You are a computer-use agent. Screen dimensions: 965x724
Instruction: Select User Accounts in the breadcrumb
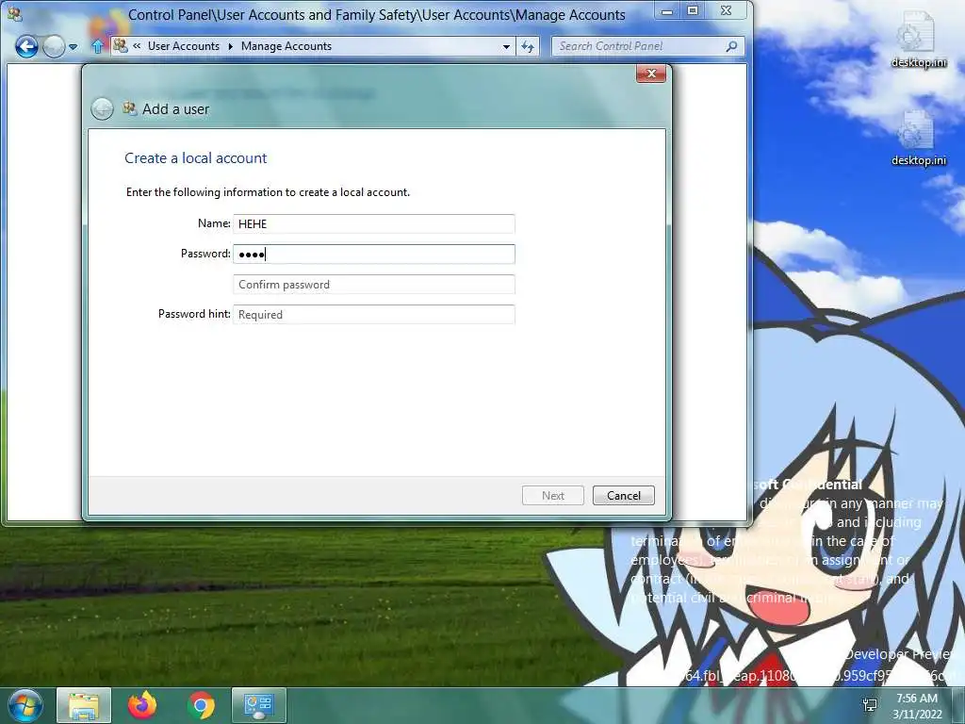click(184, 46)
